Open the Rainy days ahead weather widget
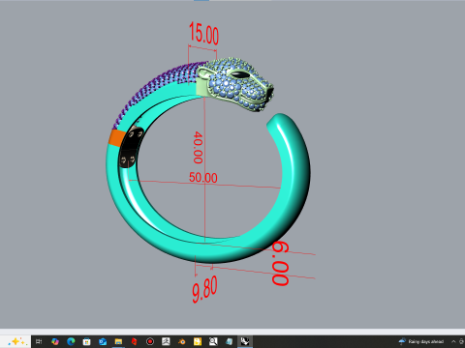This screenshot has width=465, height=348. coord(421,341)
